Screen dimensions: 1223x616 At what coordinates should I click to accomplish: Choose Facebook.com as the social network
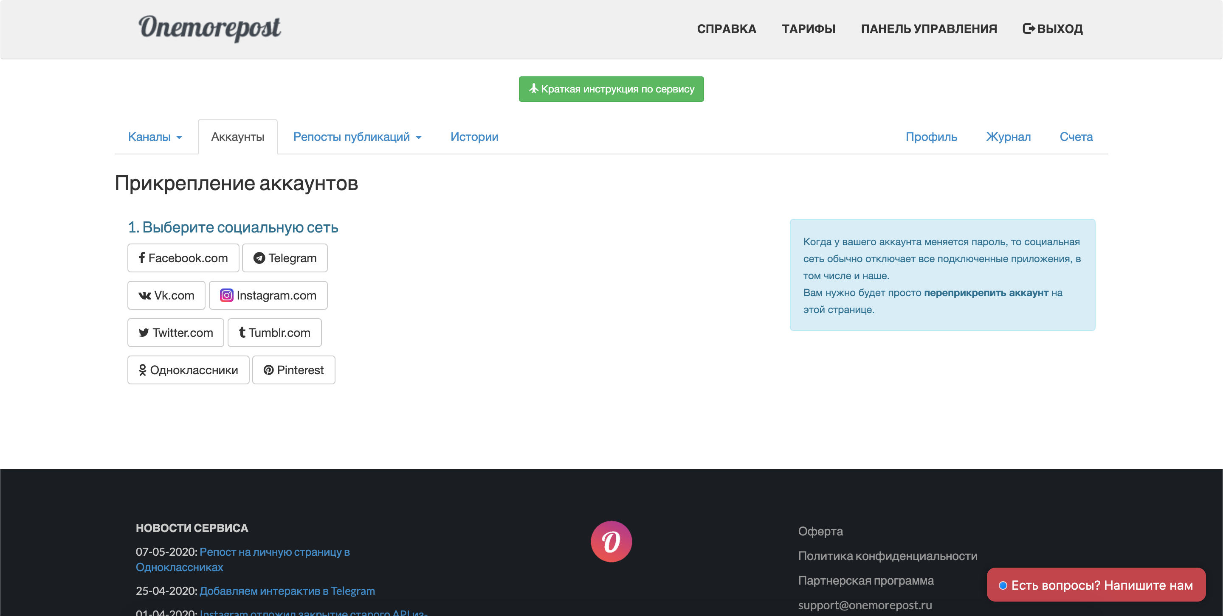[x=183, y=258]
